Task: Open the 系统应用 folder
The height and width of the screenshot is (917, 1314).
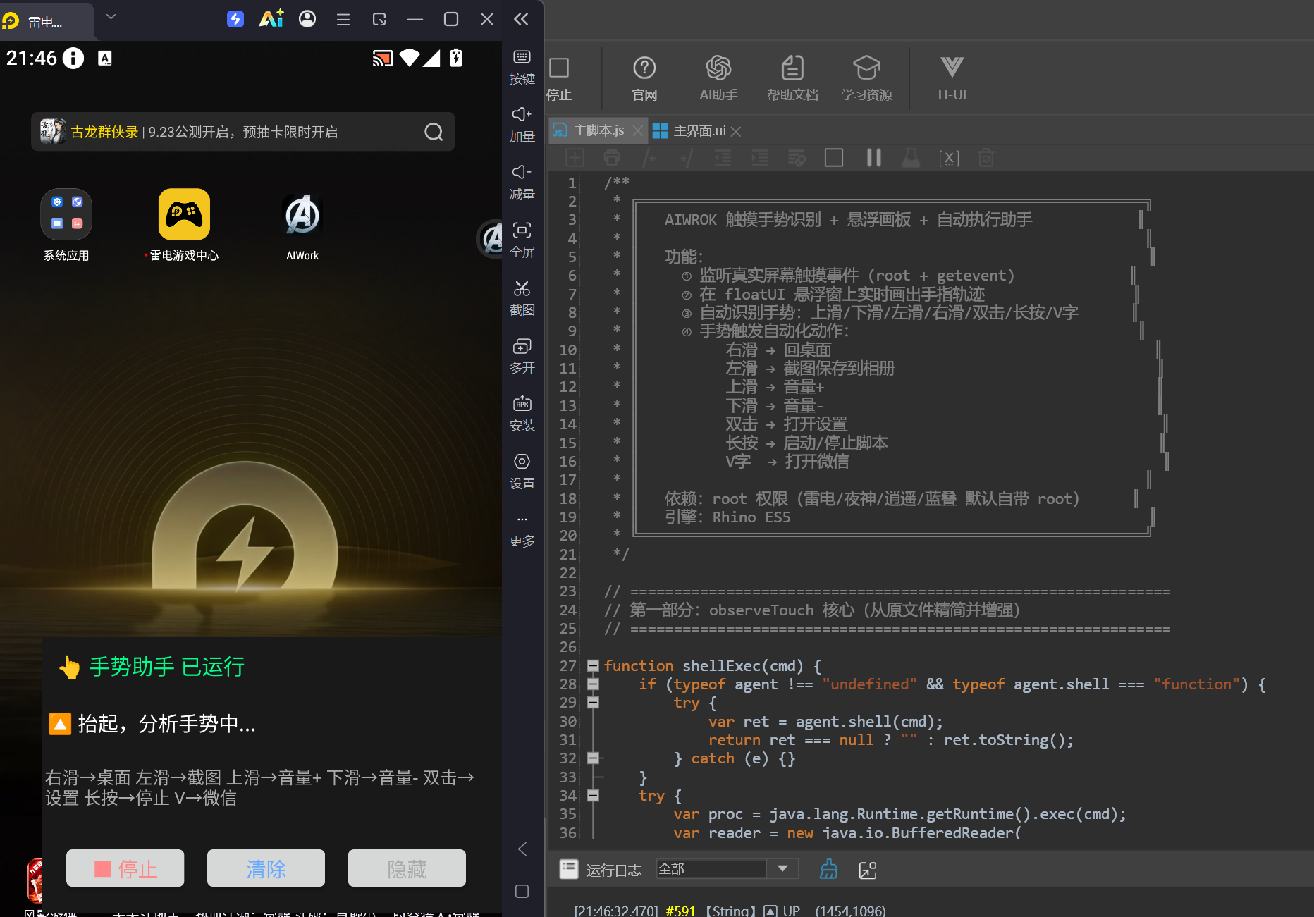Action: 66,226
